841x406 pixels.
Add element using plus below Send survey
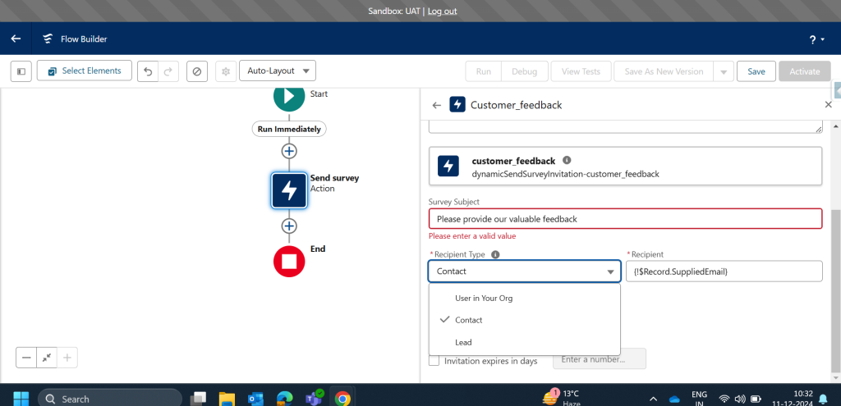click(x=289, y=226)
